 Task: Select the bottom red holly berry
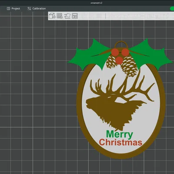(x=119, y=60)
